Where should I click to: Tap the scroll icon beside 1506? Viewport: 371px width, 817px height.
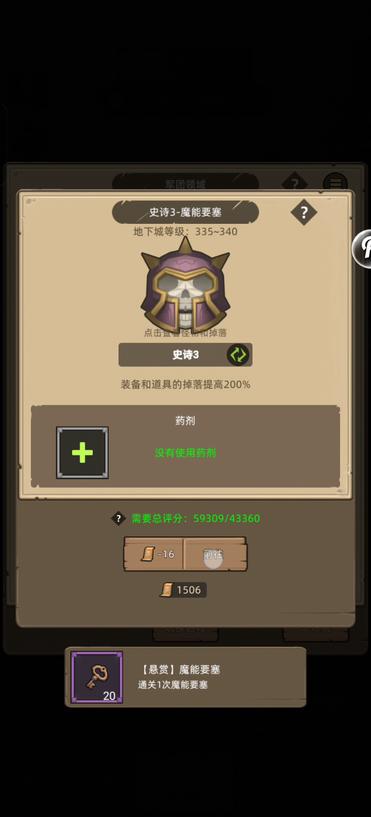(x=166, y=590)
